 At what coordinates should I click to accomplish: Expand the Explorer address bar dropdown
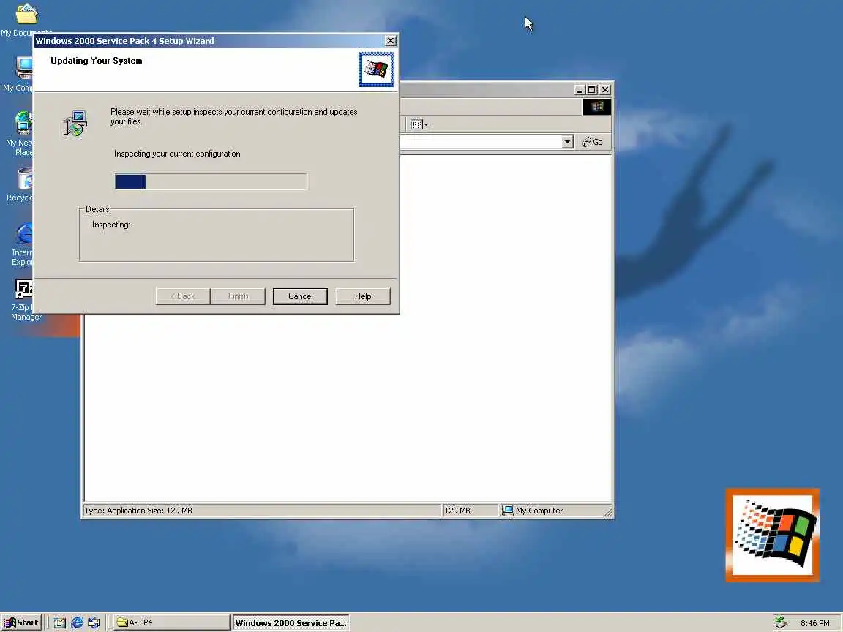point(567,142)
